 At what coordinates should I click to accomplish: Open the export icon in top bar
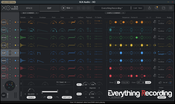pyautogui.click(x=149, y=8)
